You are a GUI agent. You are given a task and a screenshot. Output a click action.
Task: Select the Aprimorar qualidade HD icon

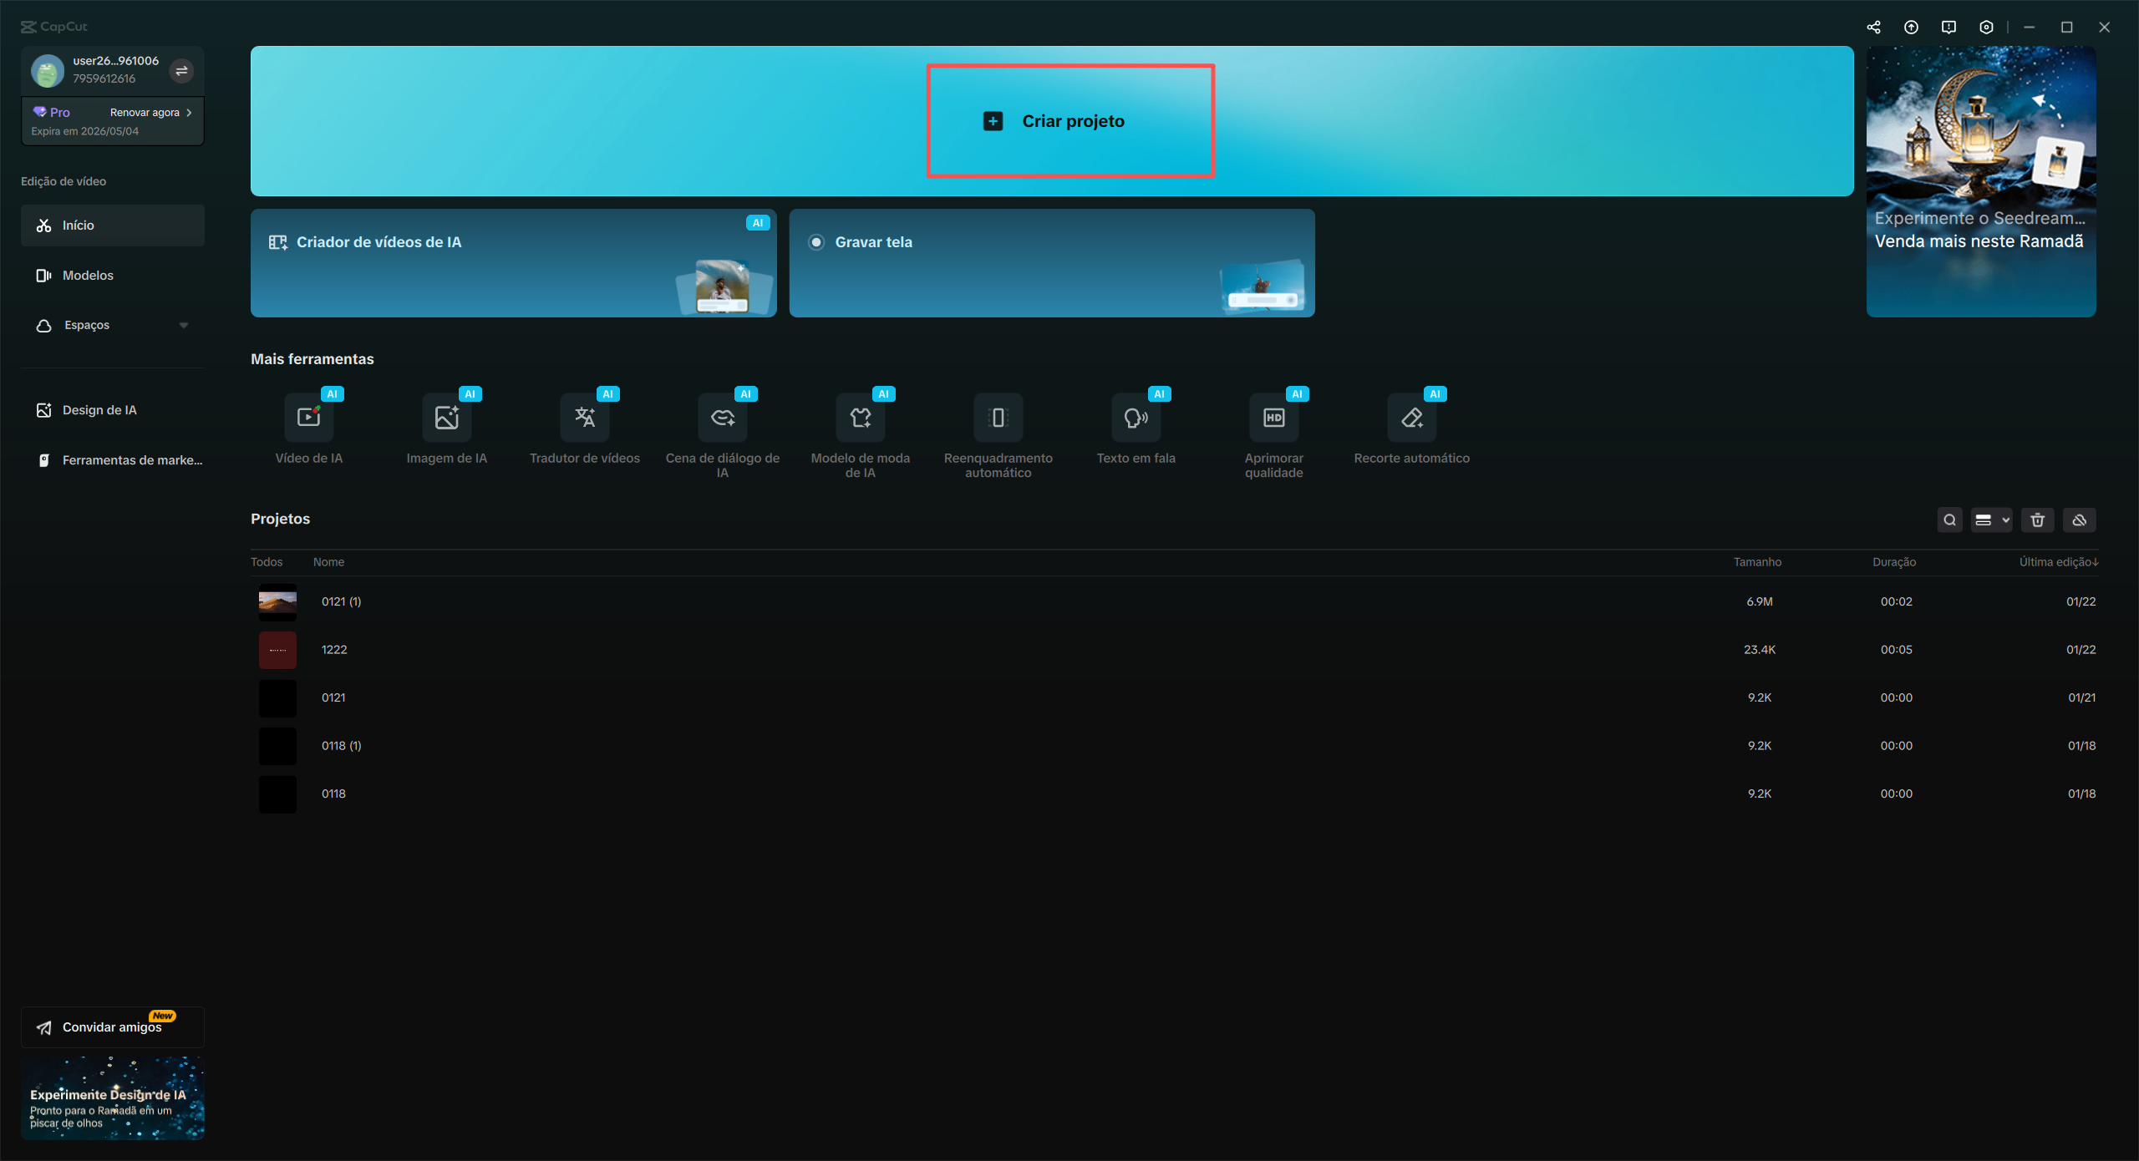tap(1273, 418)
